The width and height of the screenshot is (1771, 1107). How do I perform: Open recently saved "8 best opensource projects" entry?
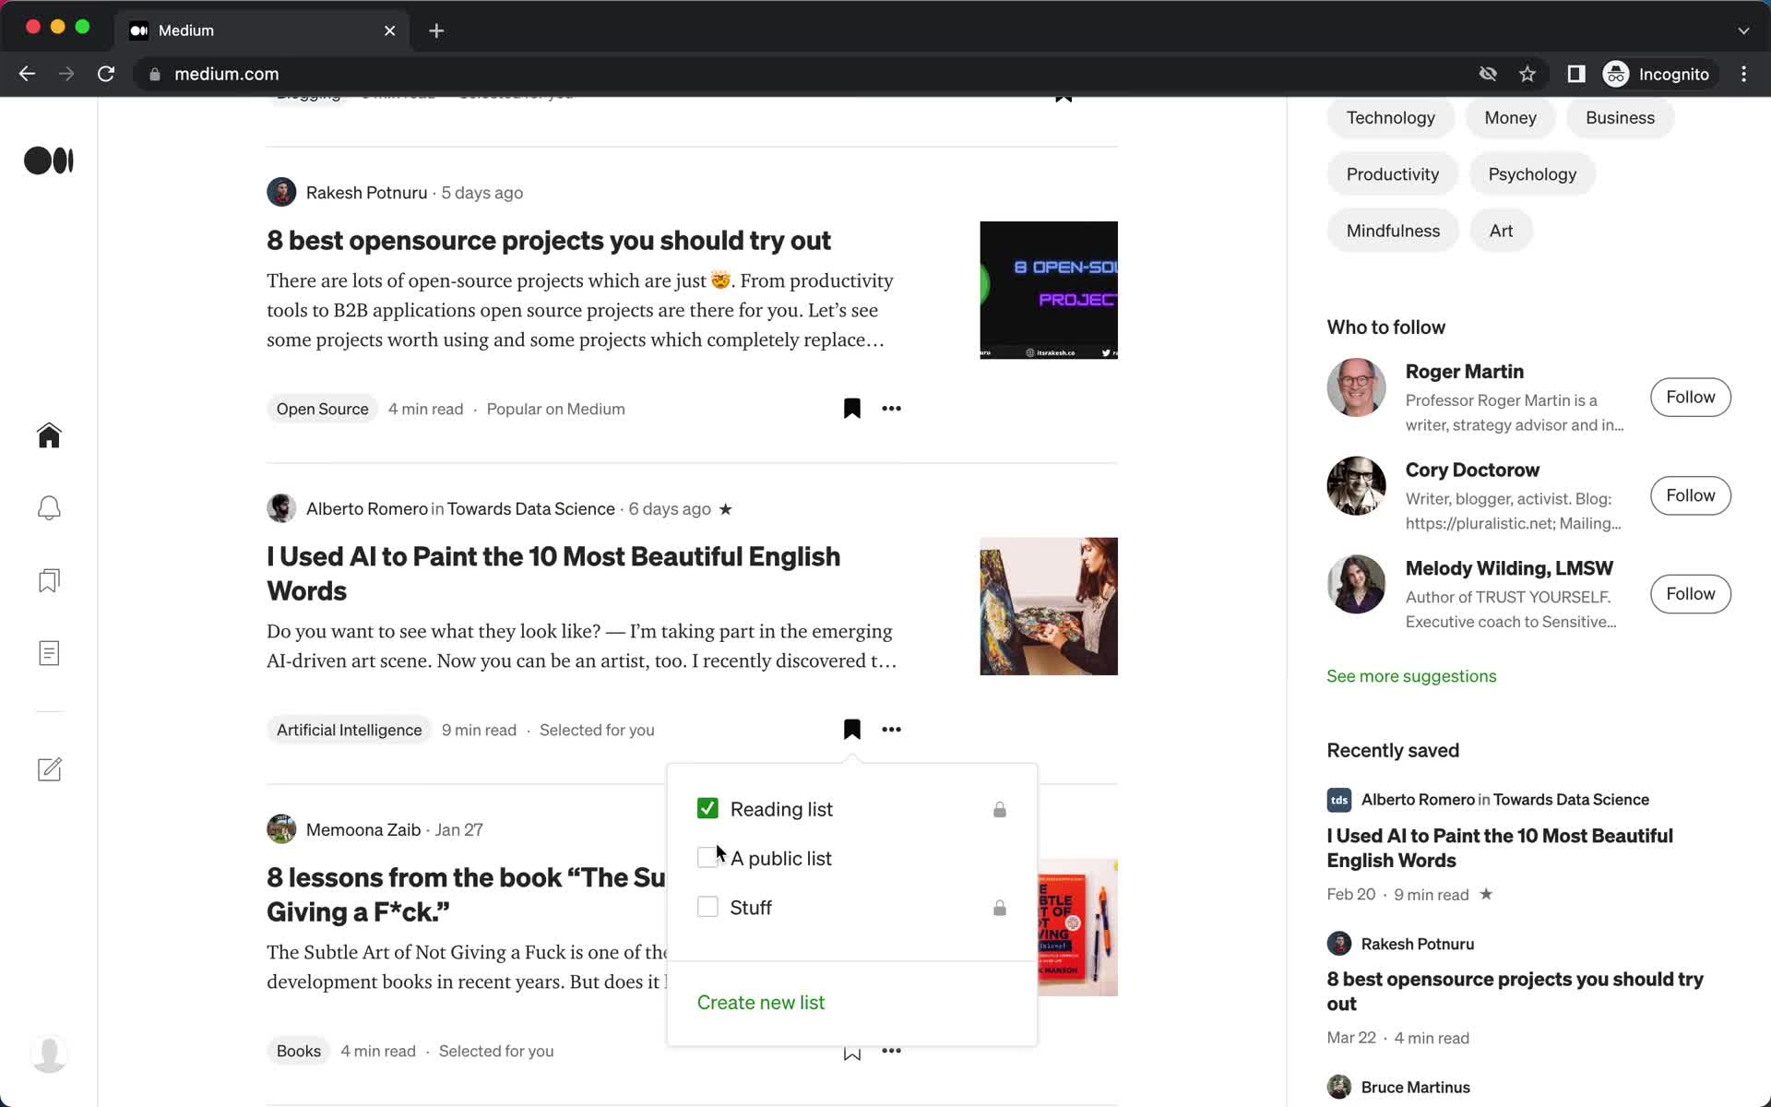[x=1515, y=991]
